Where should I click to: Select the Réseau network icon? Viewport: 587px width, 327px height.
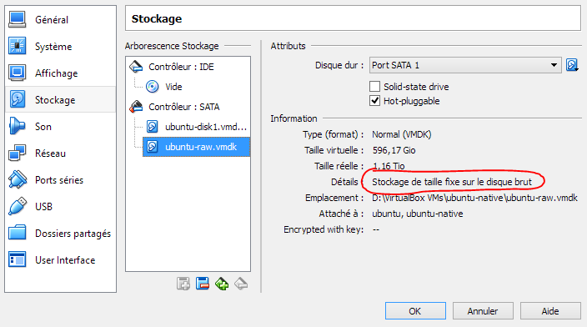(x=18, y=153)
